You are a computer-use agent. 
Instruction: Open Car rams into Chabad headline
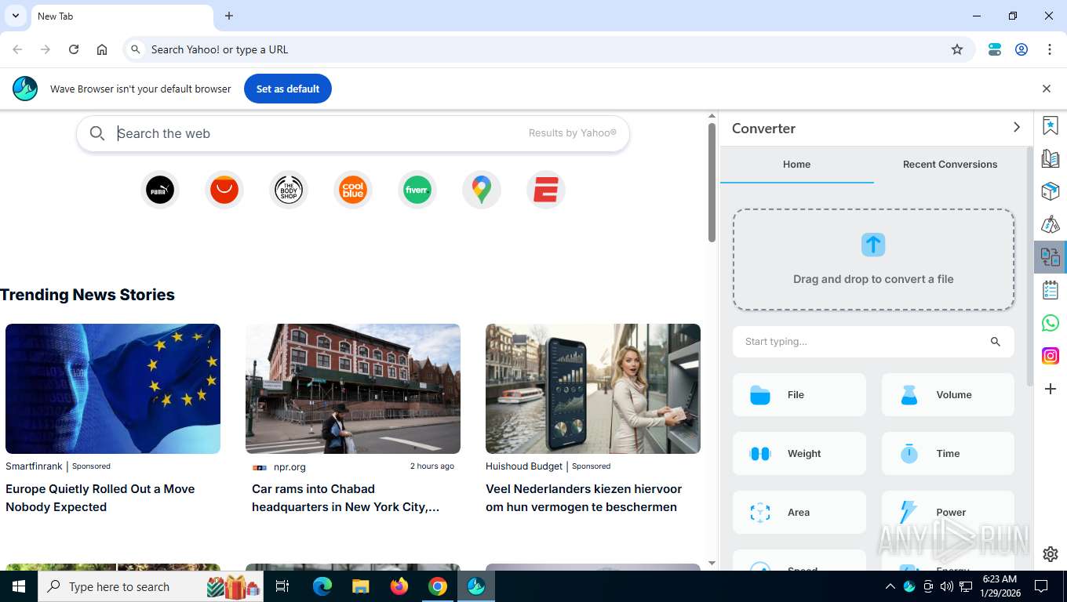click(345, 498)
